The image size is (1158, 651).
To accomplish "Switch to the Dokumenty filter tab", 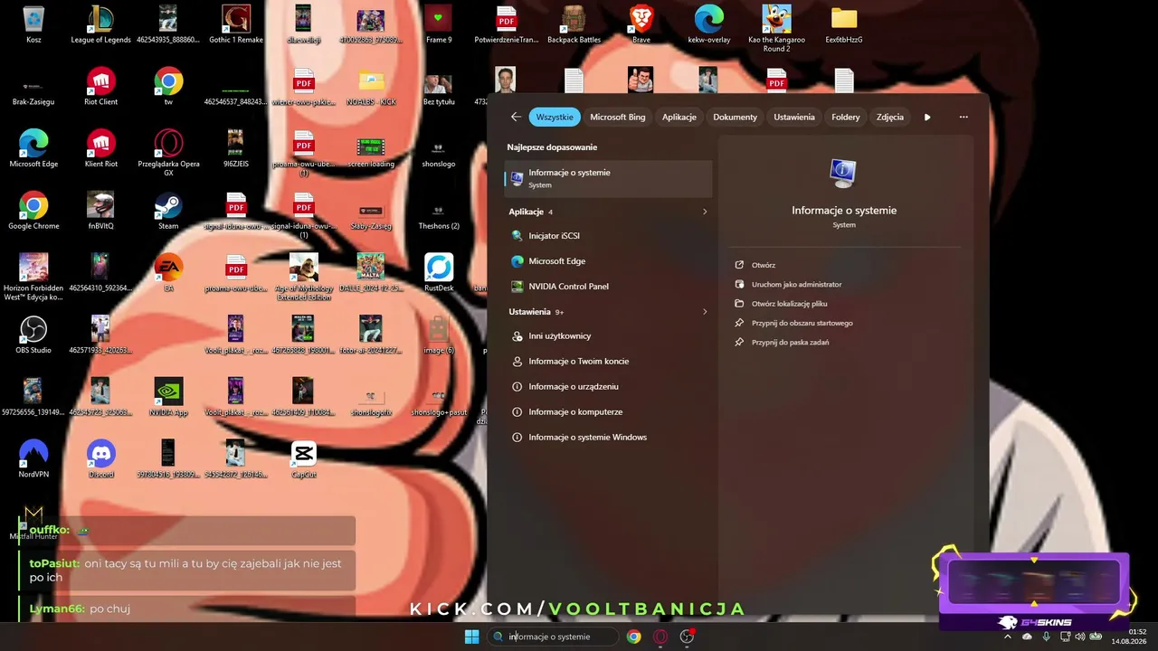I will point(735,117).
